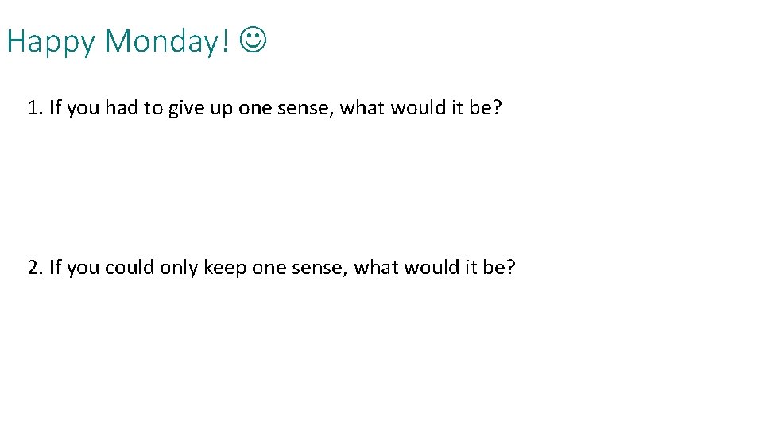763x429 pixels.
Task: Click the word "one" in first question
Action: (x=255, y=108)
